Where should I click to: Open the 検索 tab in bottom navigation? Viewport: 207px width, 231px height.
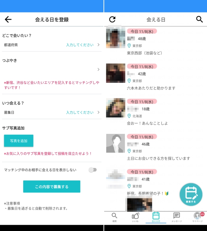pyautogui.click(x=115, y=217)
